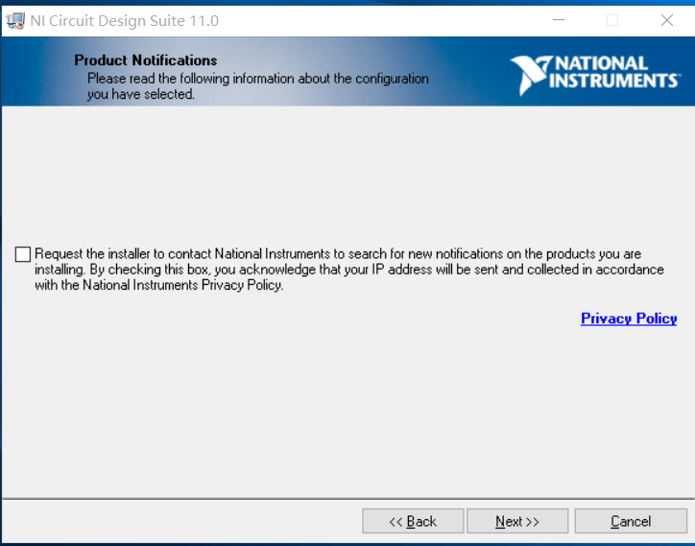The width and height of the screenshot is (695, 546).
Task: Enable the product notifications request checkbox
Action: [x=23, y=254]
